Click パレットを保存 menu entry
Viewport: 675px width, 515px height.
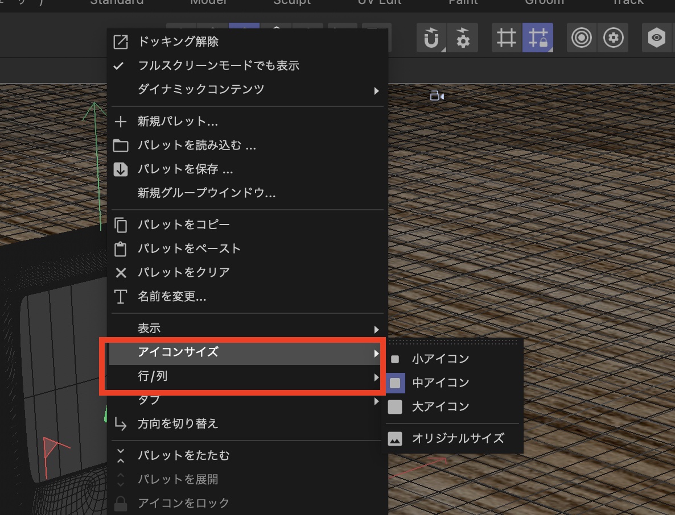tap(185, 169)
